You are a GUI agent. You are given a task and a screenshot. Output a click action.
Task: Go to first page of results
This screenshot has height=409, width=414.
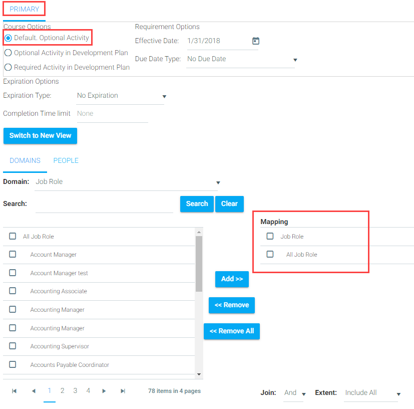point(14,391)
